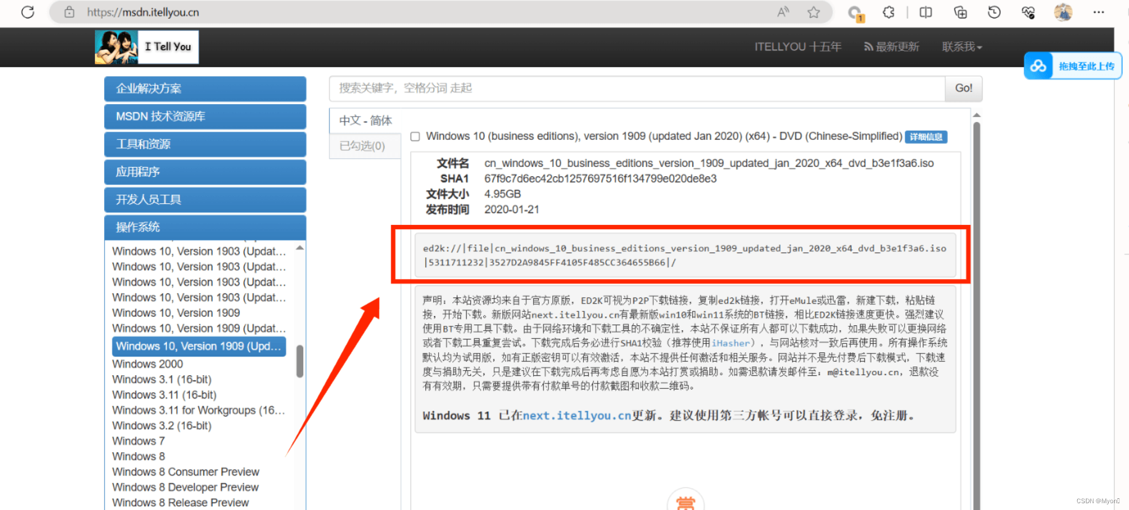The height and width of the screenshot is (510, 1129).
Task: Open the iHasher link in the notice
Action: 731,343
